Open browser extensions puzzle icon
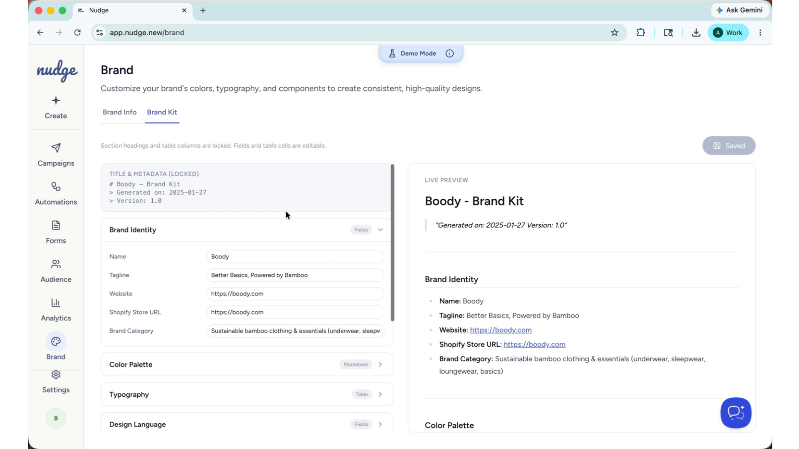The width and height of the screenshot is (799, 449). [x=641, y=32]
